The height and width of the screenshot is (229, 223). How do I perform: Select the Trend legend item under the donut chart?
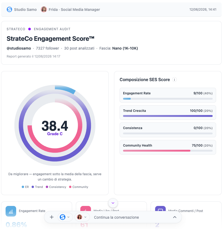click(x=37, y=187)
